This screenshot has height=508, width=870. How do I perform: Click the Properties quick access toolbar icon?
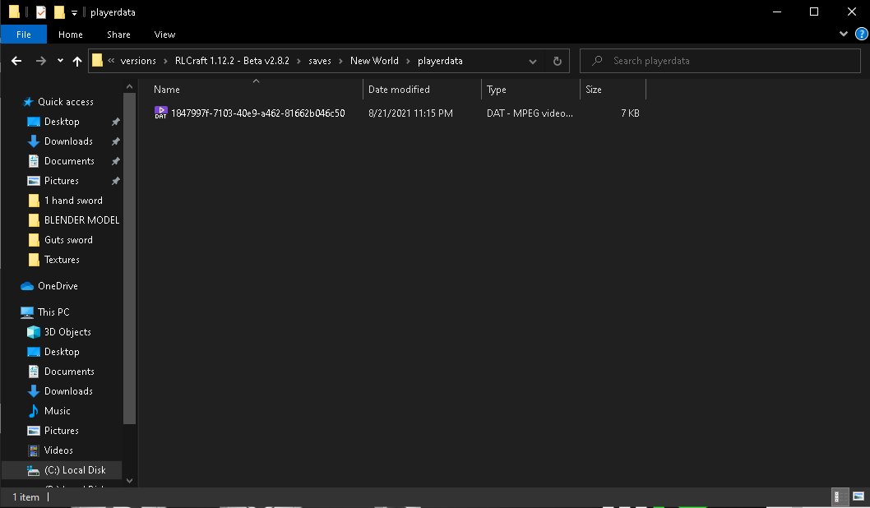point(41,12)
